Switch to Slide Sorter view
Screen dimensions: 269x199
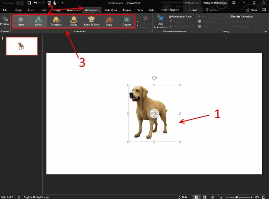[204, 197]
